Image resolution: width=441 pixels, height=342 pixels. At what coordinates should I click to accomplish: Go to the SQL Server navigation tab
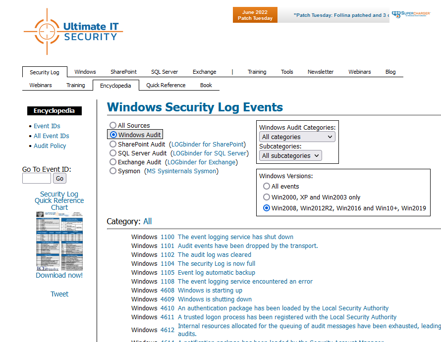(165, 72)
